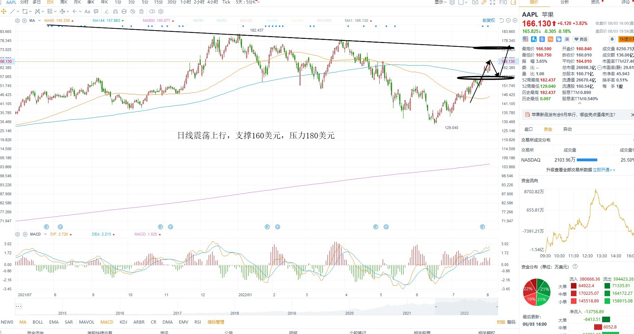Reset chart view with undo arrow

click(x=502, y=20)
